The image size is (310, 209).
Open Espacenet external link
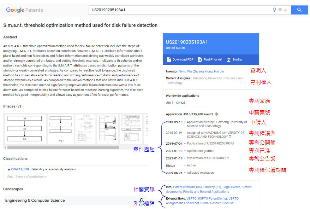tap(191, 203)
